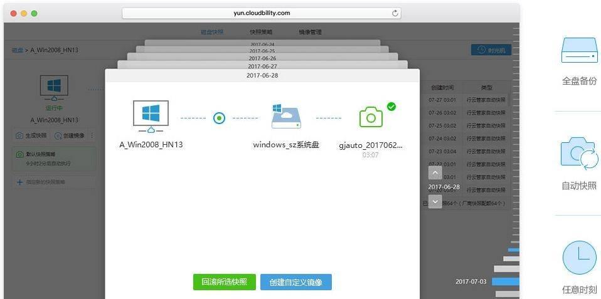Go back via the 磁盘 breadcrumb link
This screenshot has width=601, height=299.
(17, 50)
